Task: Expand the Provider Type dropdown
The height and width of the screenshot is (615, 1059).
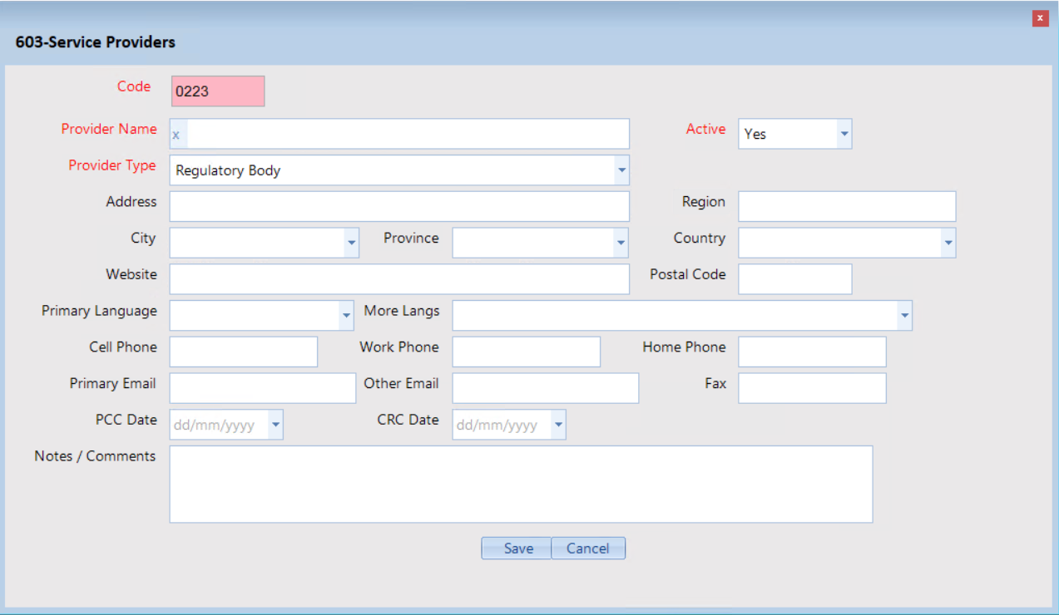Action: pos(621,170)
